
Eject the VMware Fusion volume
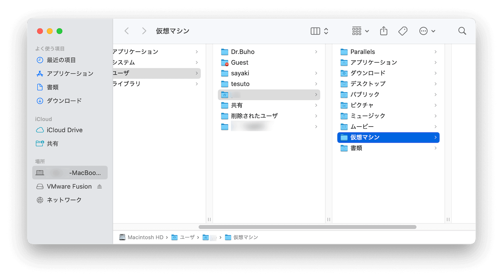(x=100, y=187)
